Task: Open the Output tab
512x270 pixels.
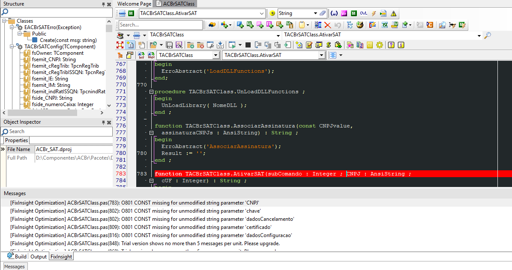Action: 39,257
